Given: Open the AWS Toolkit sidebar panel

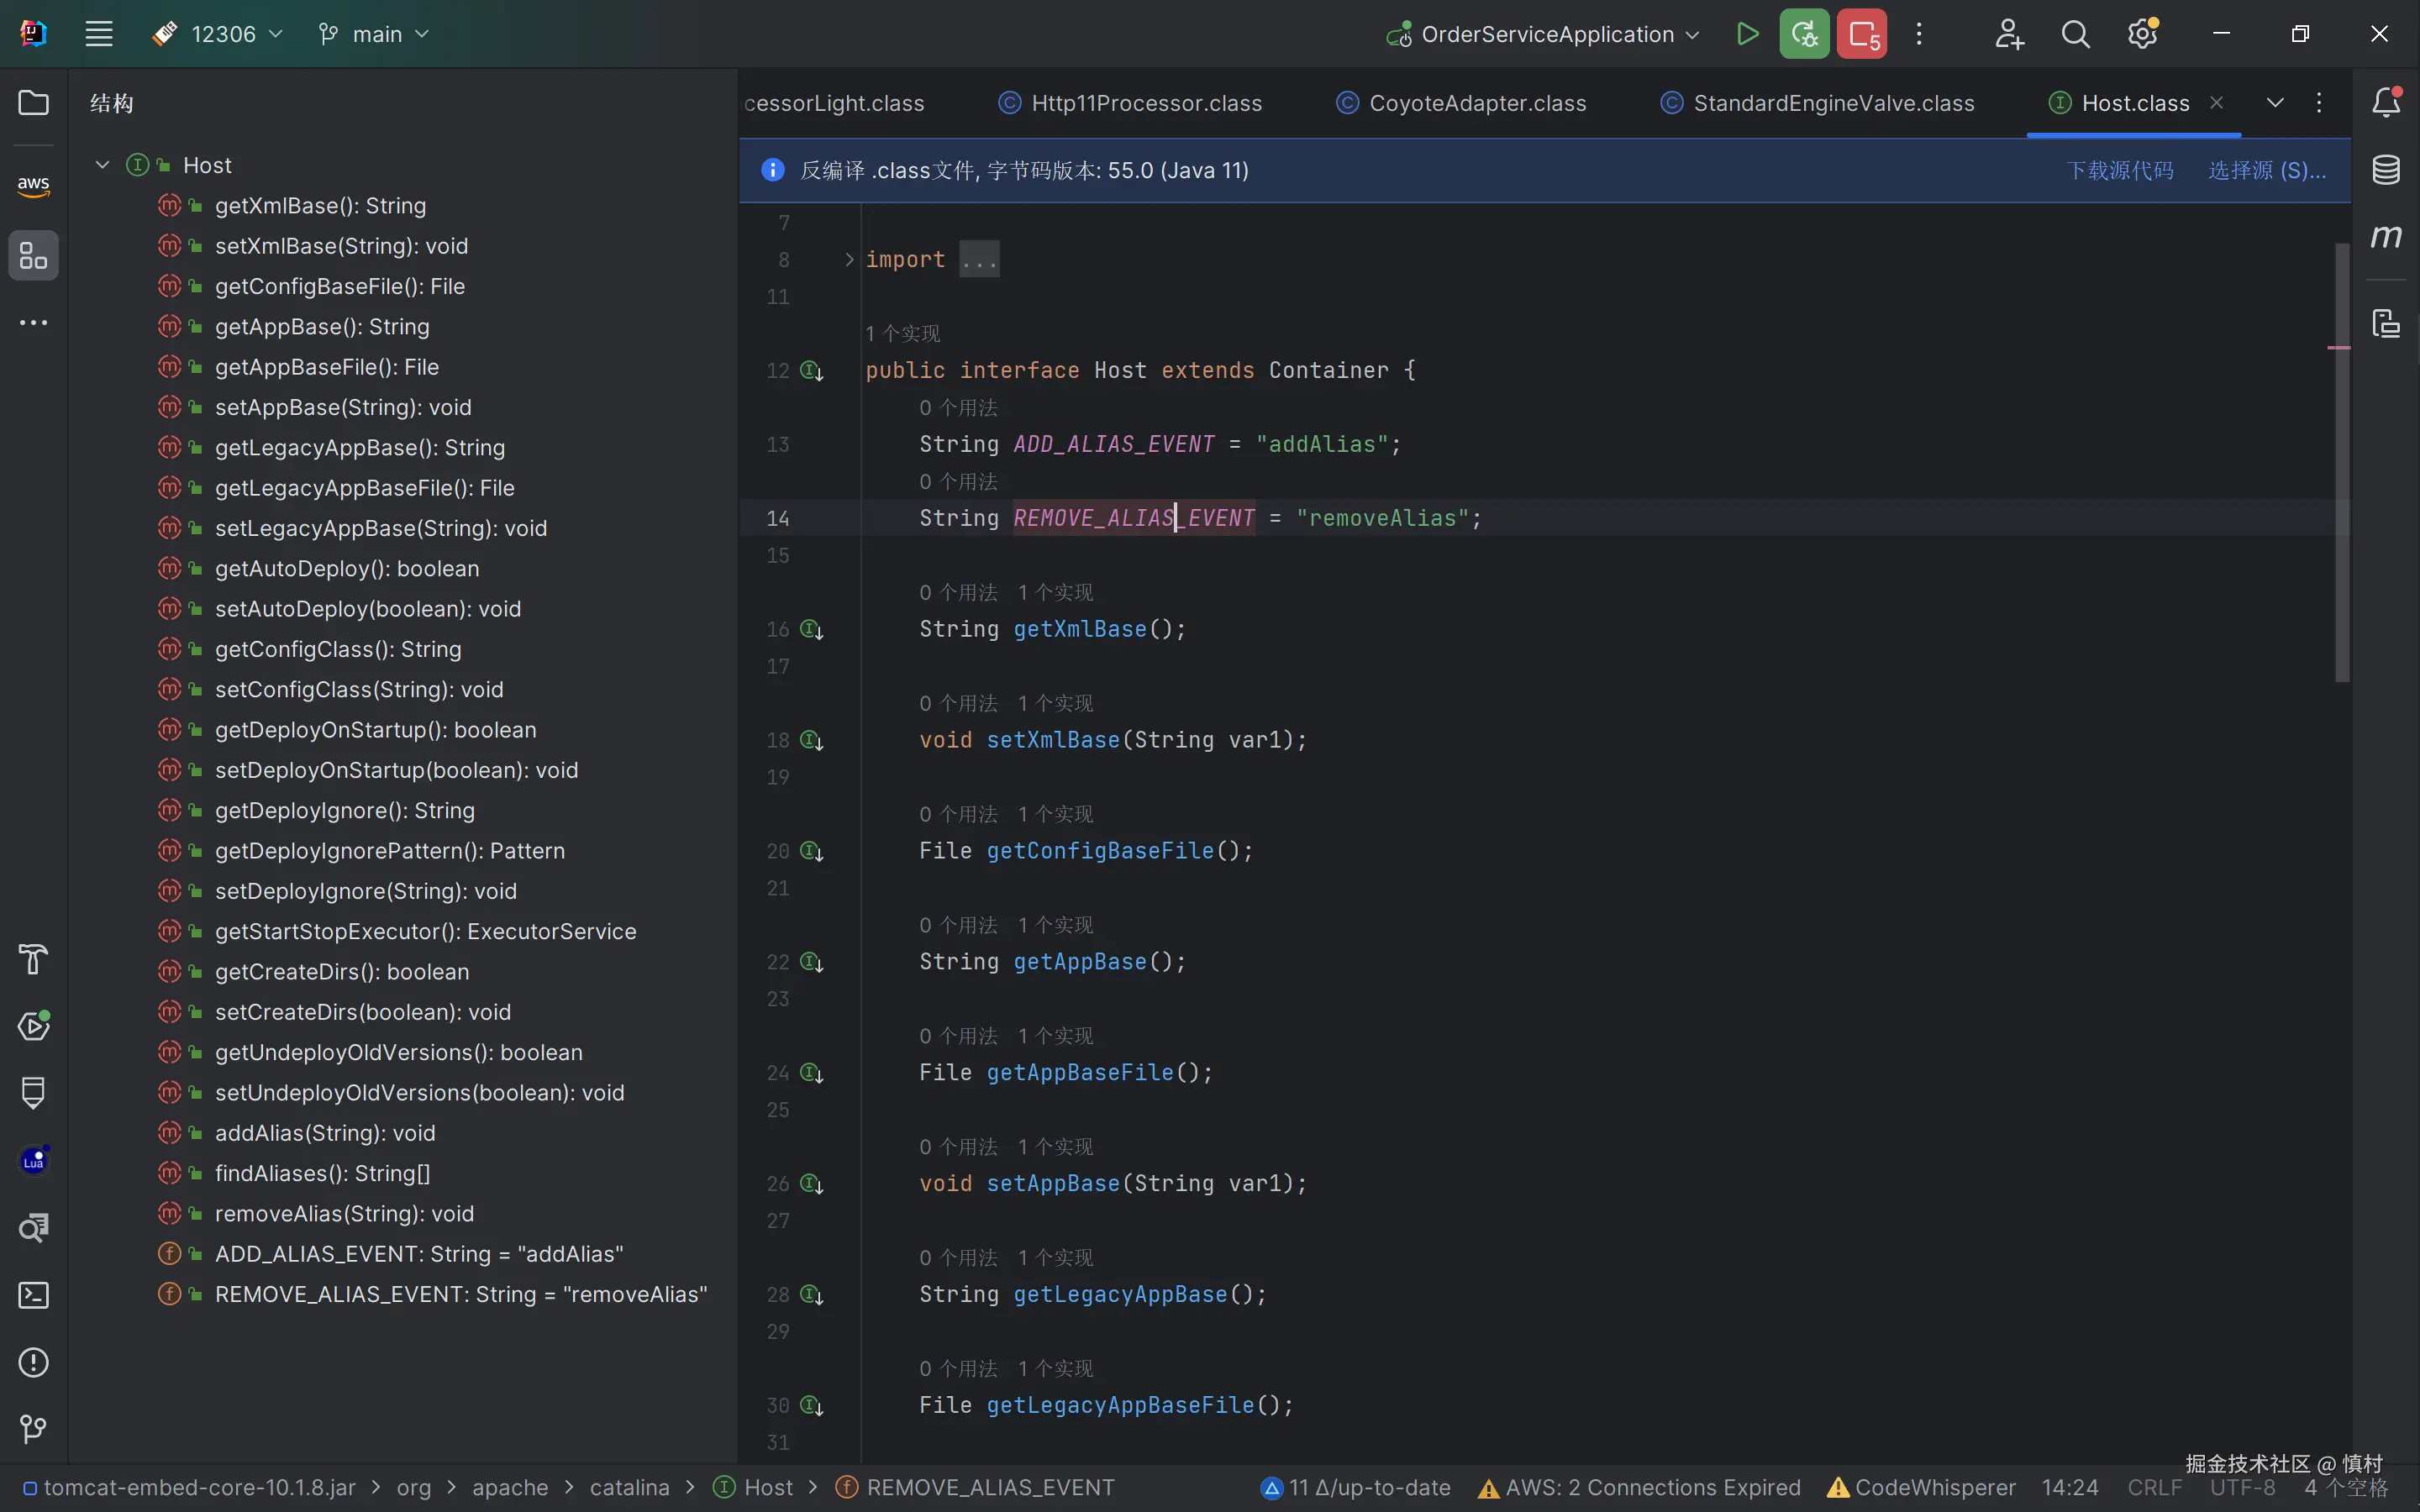Looking at the screenshot, I should (33, 185).
